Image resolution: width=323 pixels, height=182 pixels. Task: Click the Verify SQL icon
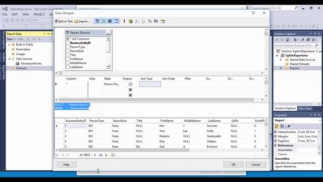click(131, 21)
